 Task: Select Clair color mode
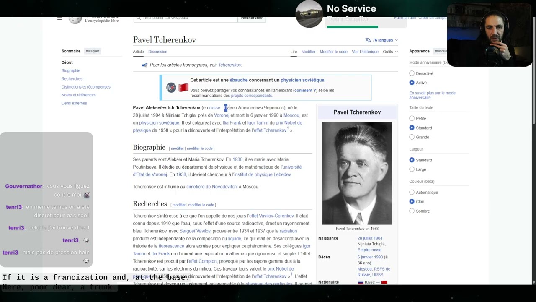coord(412,202)
